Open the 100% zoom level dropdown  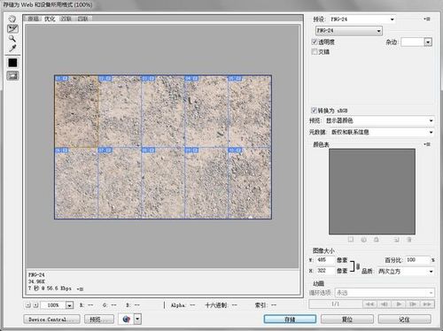pos(69,305)
